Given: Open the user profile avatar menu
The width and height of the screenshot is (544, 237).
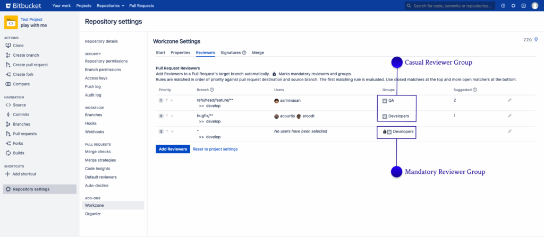Looking at the screenshot, I should coord(534,5).
